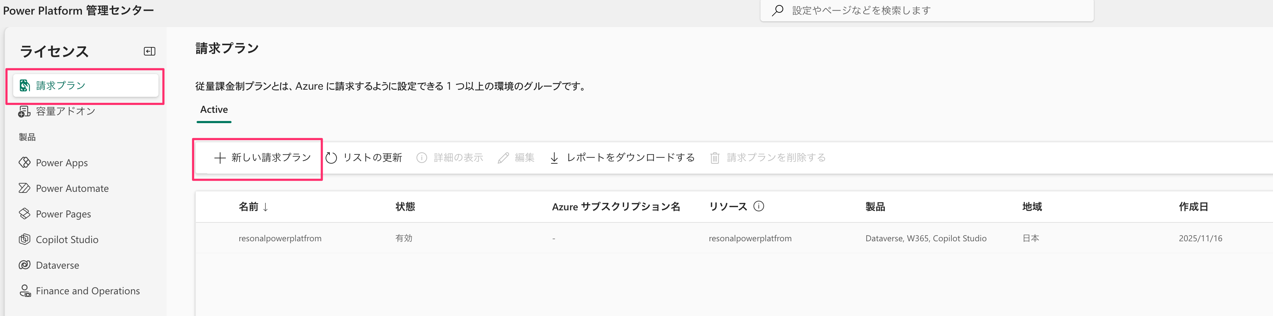
Task: Refresh list with リストの更新
Action: 364,158
